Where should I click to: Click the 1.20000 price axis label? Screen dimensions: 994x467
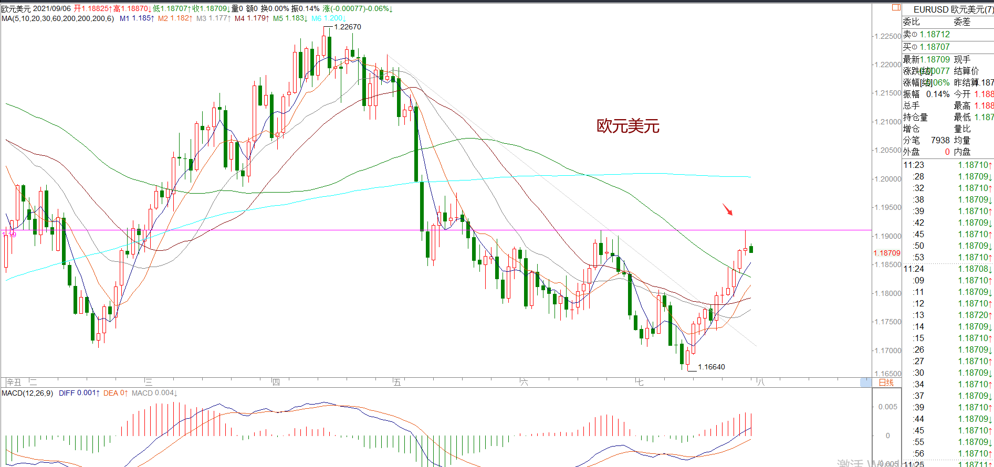pos(887,179)
